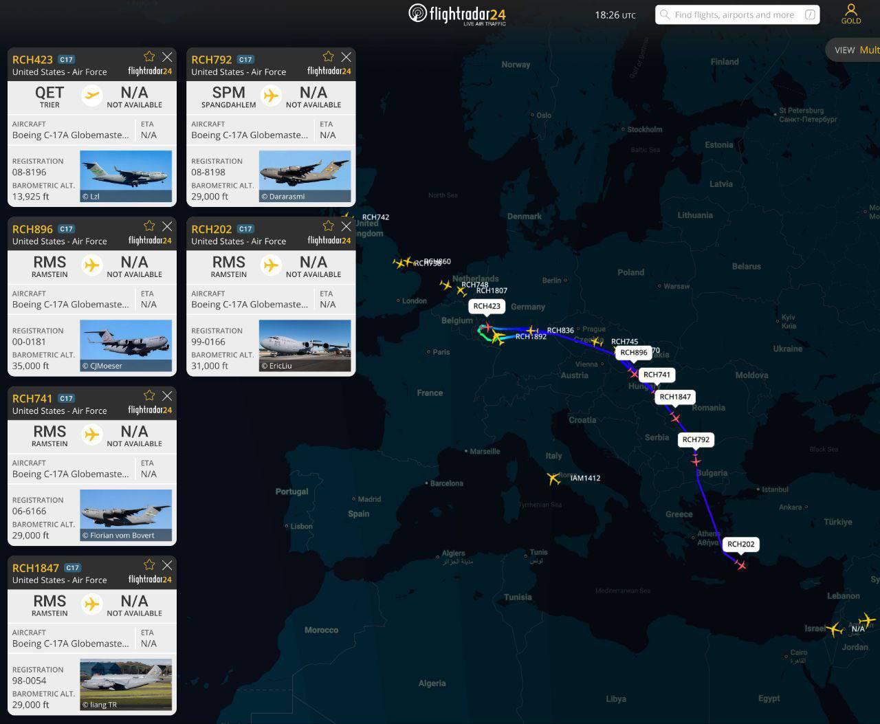Select the RCH202 aircraft near Greece
Image resolution: width=880 pixels, height=724 pixels.
click(740, 564)
